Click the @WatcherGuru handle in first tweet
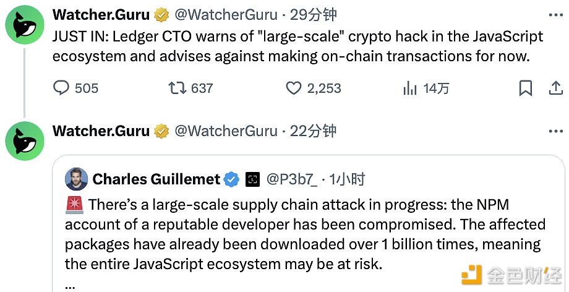569x292 pixels. pyautogui.click(x=226, y=14)
